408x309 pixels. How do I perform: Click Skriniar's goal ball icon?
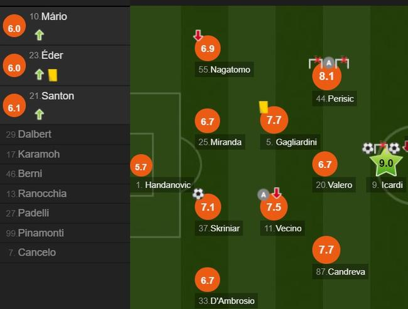pyautogui.click(x=198, y=194)
